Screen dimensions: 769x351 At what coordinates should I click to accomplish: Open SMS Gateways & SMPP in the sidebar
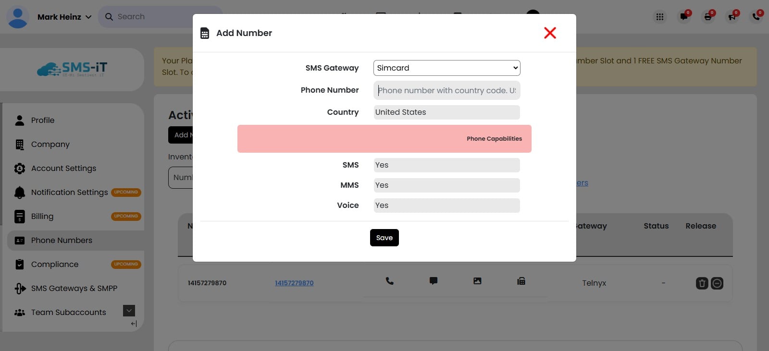coord(73,288)
